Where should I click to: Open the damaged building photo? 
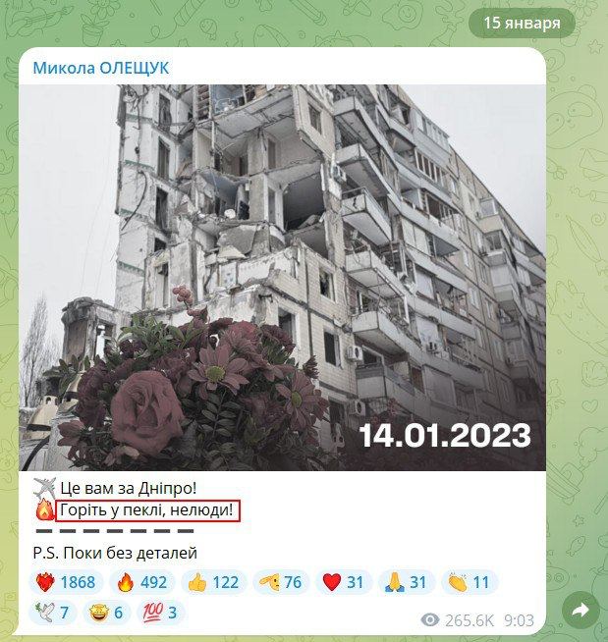[x=282, y=278]
